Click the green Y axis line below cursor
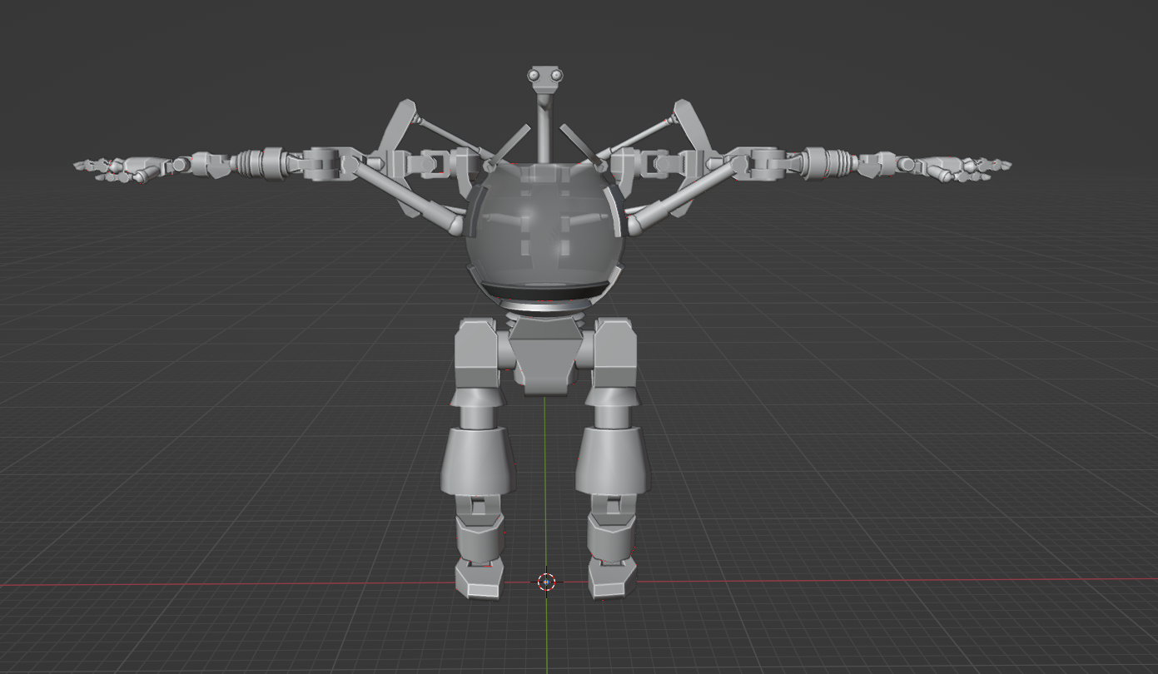The height and width of the screenshot is (674, 1158). [546, 632]
